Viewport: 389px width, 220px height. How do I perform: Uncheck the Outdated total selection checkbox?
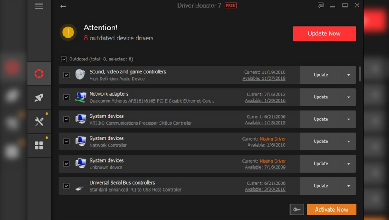64,59
